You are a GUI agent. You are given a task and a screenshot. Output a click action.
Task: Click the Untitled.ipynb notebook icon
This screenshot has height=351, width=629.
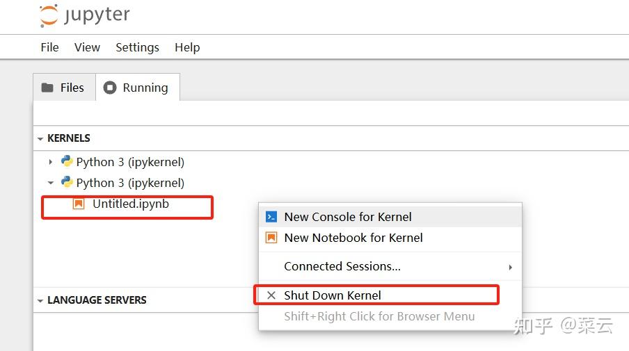[79, 204]
